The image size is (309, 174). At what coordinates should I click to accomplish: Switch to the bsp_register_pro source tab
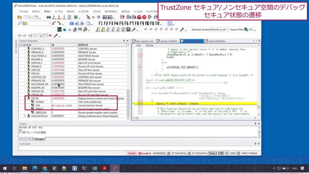click(144, 41)
